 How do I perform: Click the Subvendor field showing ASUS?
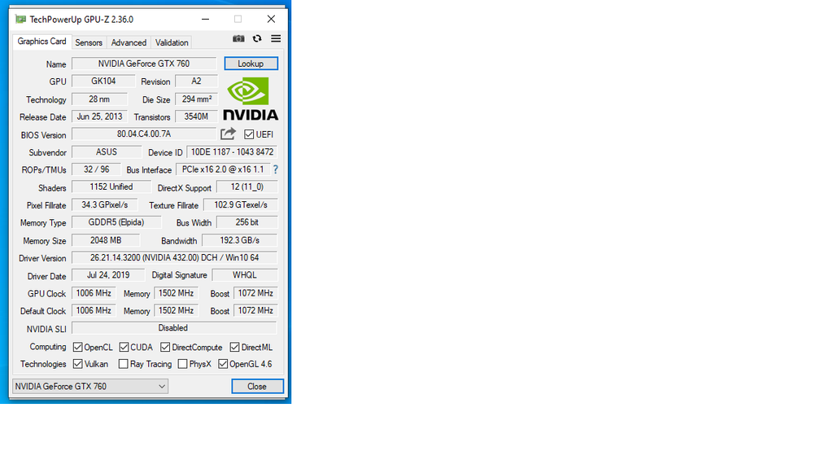107,152
